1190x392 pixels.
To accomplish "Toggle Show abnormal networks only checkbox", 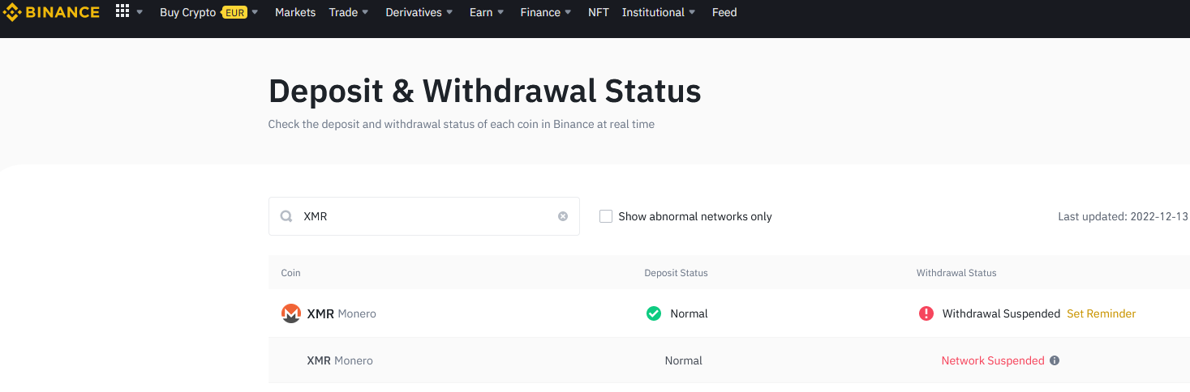I will coord(606,216).
